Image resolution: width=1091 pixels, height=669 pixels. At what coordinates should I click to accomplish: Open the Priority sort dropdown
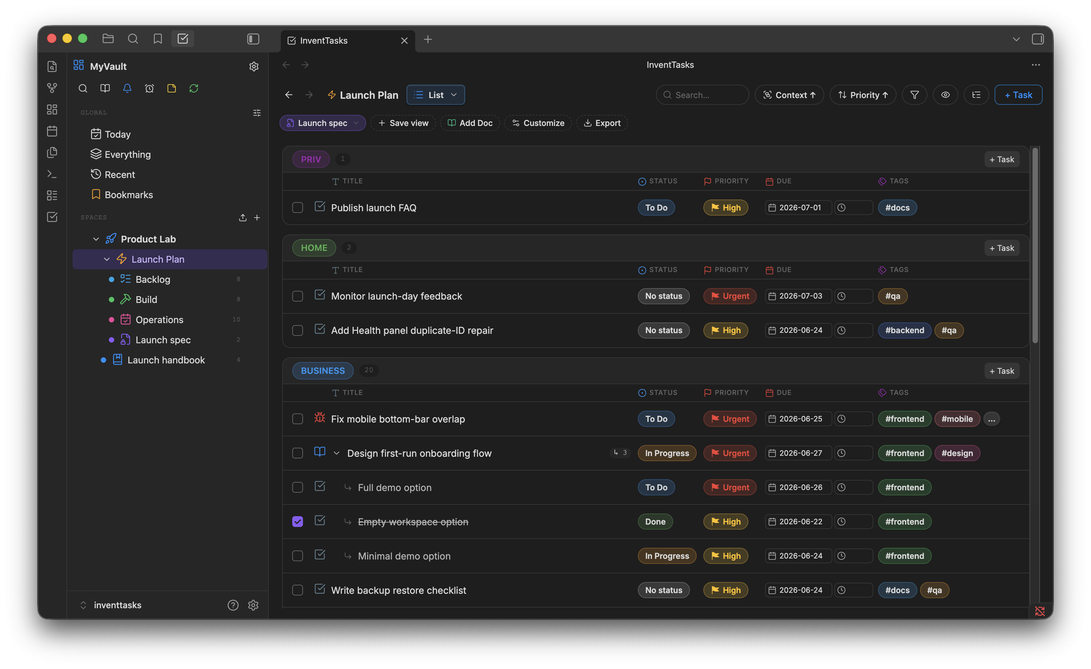[x=863, y=95]
